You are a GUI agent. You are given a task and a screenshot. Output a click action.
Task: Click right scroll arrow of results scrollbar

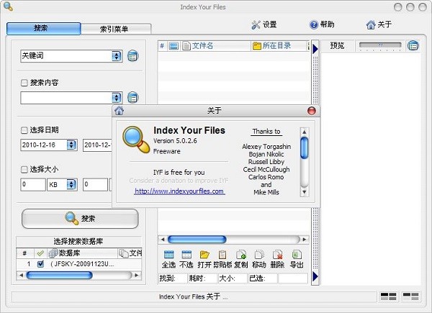point(304,240)
